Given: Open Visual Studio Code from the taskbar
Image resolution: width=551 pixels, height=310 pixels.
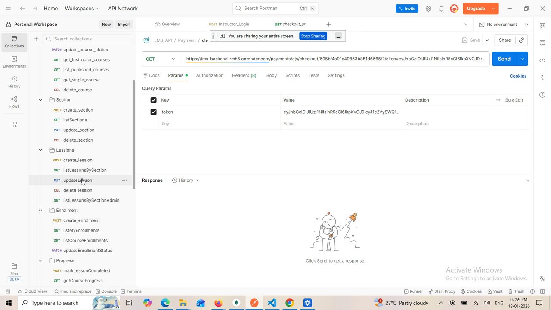Looking at the screenshot, I should [x=272, y=303].
